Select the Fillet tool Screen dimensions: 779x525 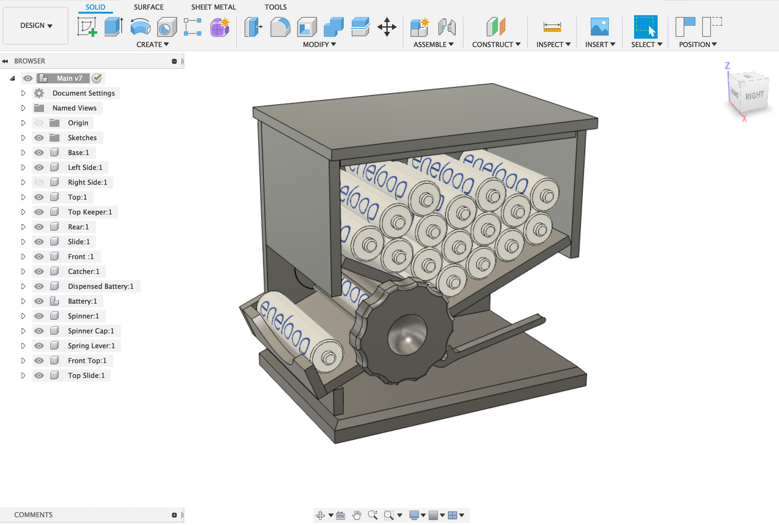pos(280,27)
